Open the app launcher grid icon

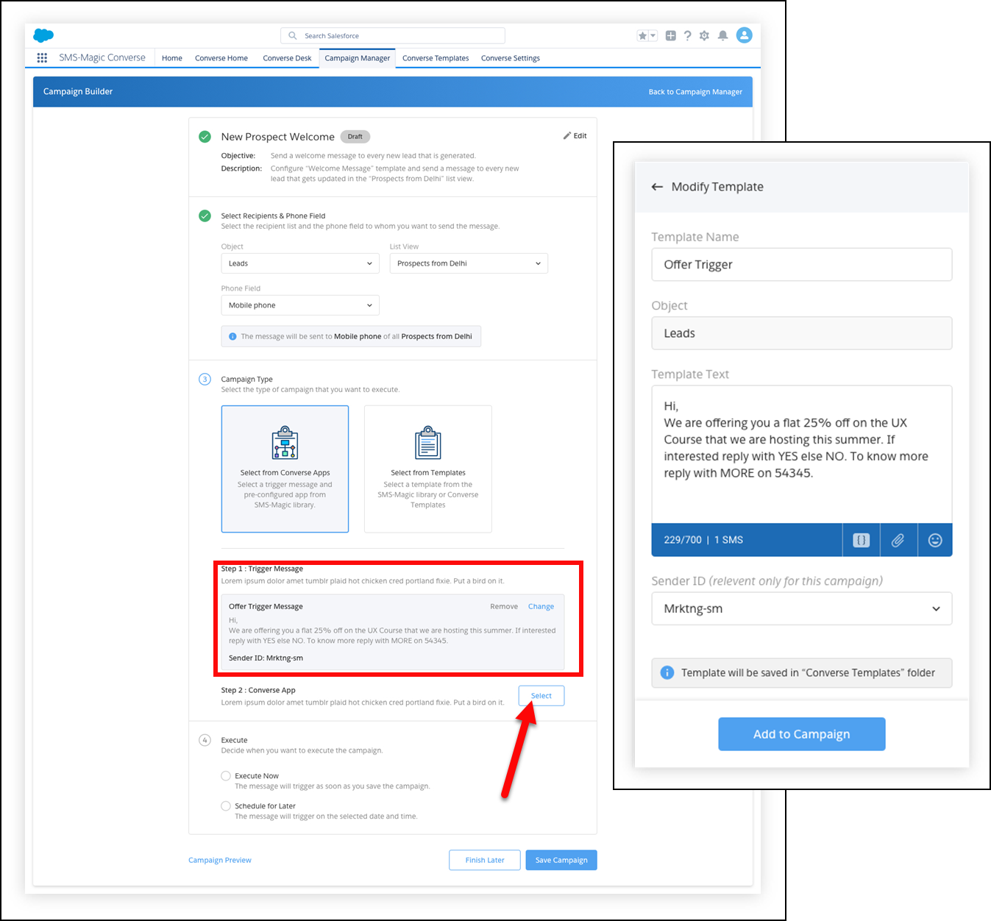42,57
